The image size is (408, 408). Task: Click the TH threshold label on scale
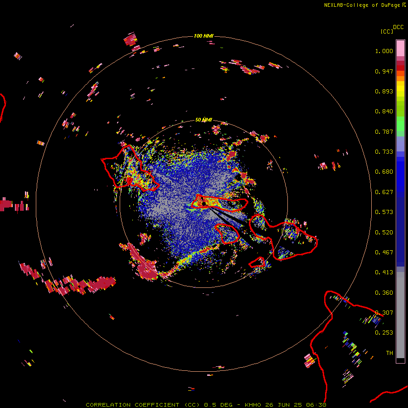[389, 353]
